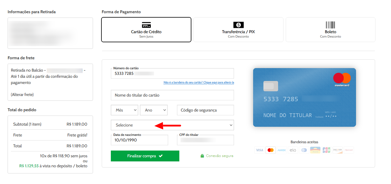Screen dimensions: 391x184
Task: Click the credit card icon
Action: pos(146,25)
